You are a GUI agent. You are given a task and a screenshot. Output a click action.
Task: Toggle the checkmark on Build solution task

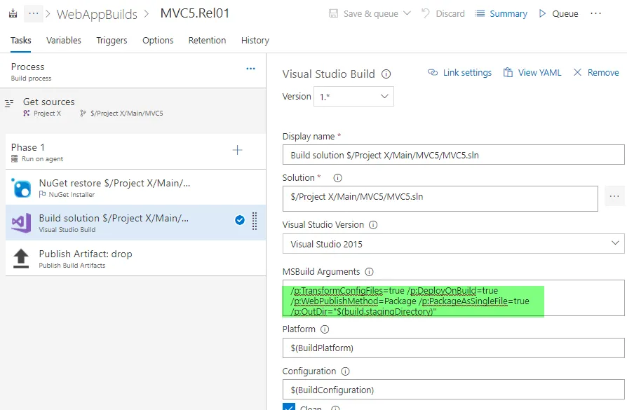240,220
